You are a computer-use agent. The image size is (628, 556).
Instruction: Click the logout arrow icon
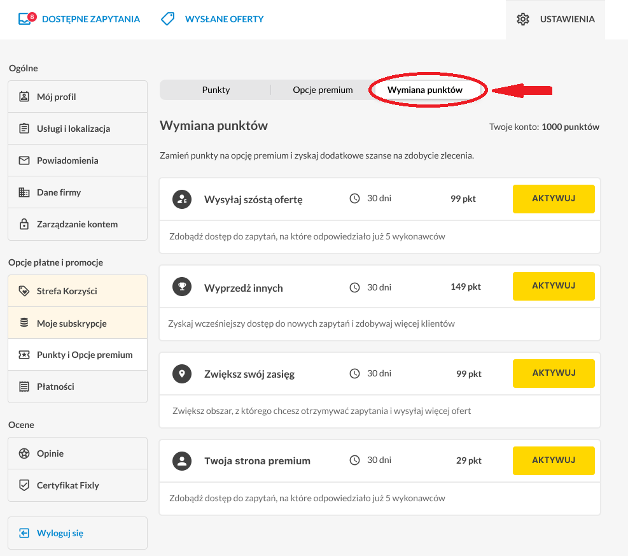pos(24,533)
